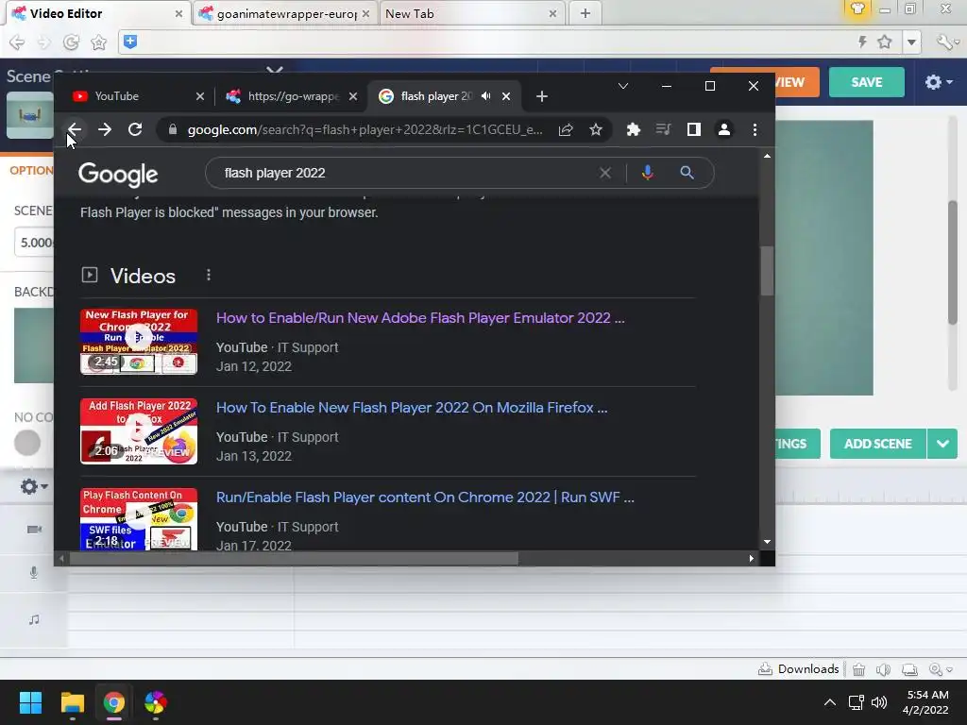Close the YouTube tab

[x=200, y=96]
